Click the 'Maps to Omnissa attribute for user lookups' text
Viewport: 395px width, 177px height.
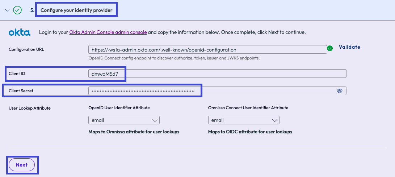tap(134, 132)
